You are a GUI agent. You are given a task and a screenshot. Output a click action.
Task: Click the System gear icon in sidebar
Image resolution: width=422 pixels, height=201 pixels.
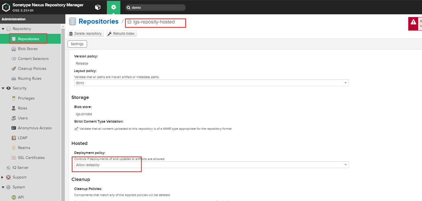(x=8, y=187)
